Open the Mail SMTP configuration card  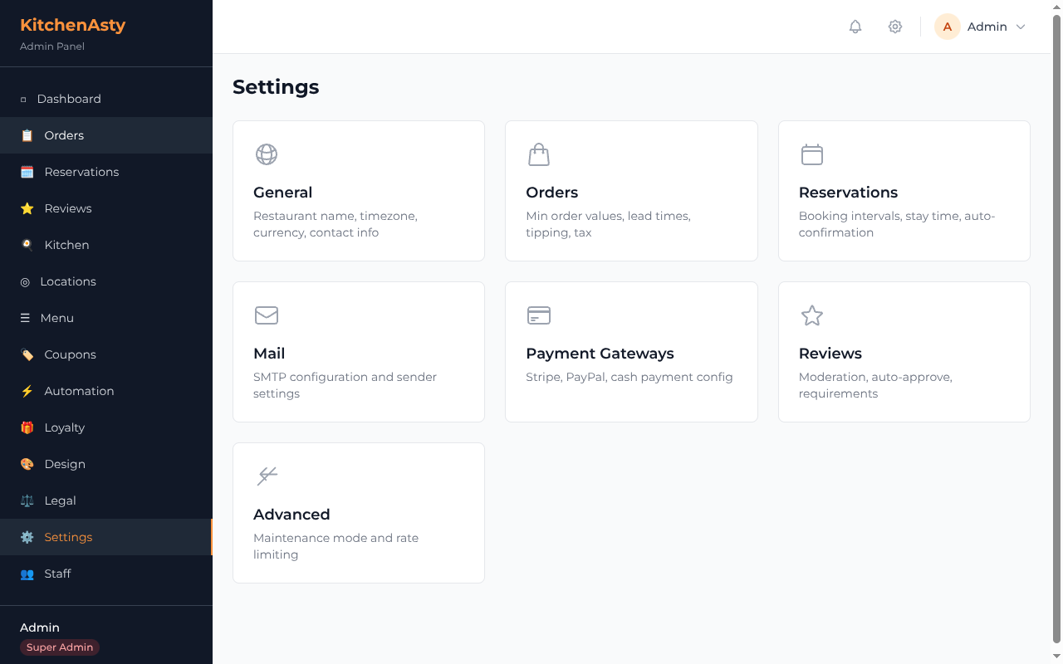click(358, 351)
